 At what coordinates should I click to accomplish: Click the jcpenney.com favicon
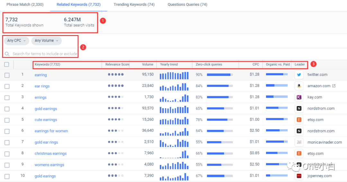[299, 176]
